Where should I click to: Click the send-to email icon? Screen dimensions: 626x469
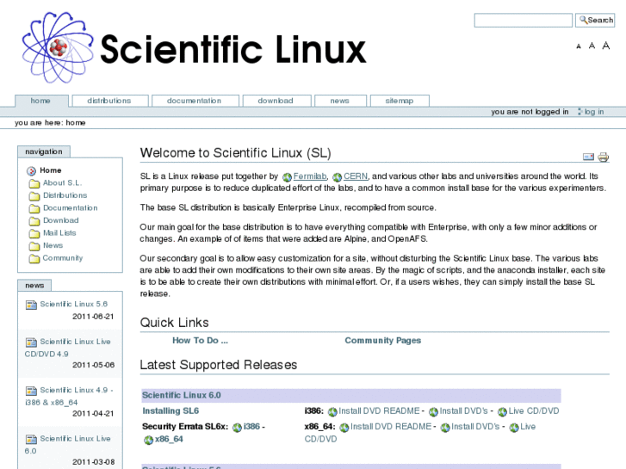point(589,157)
